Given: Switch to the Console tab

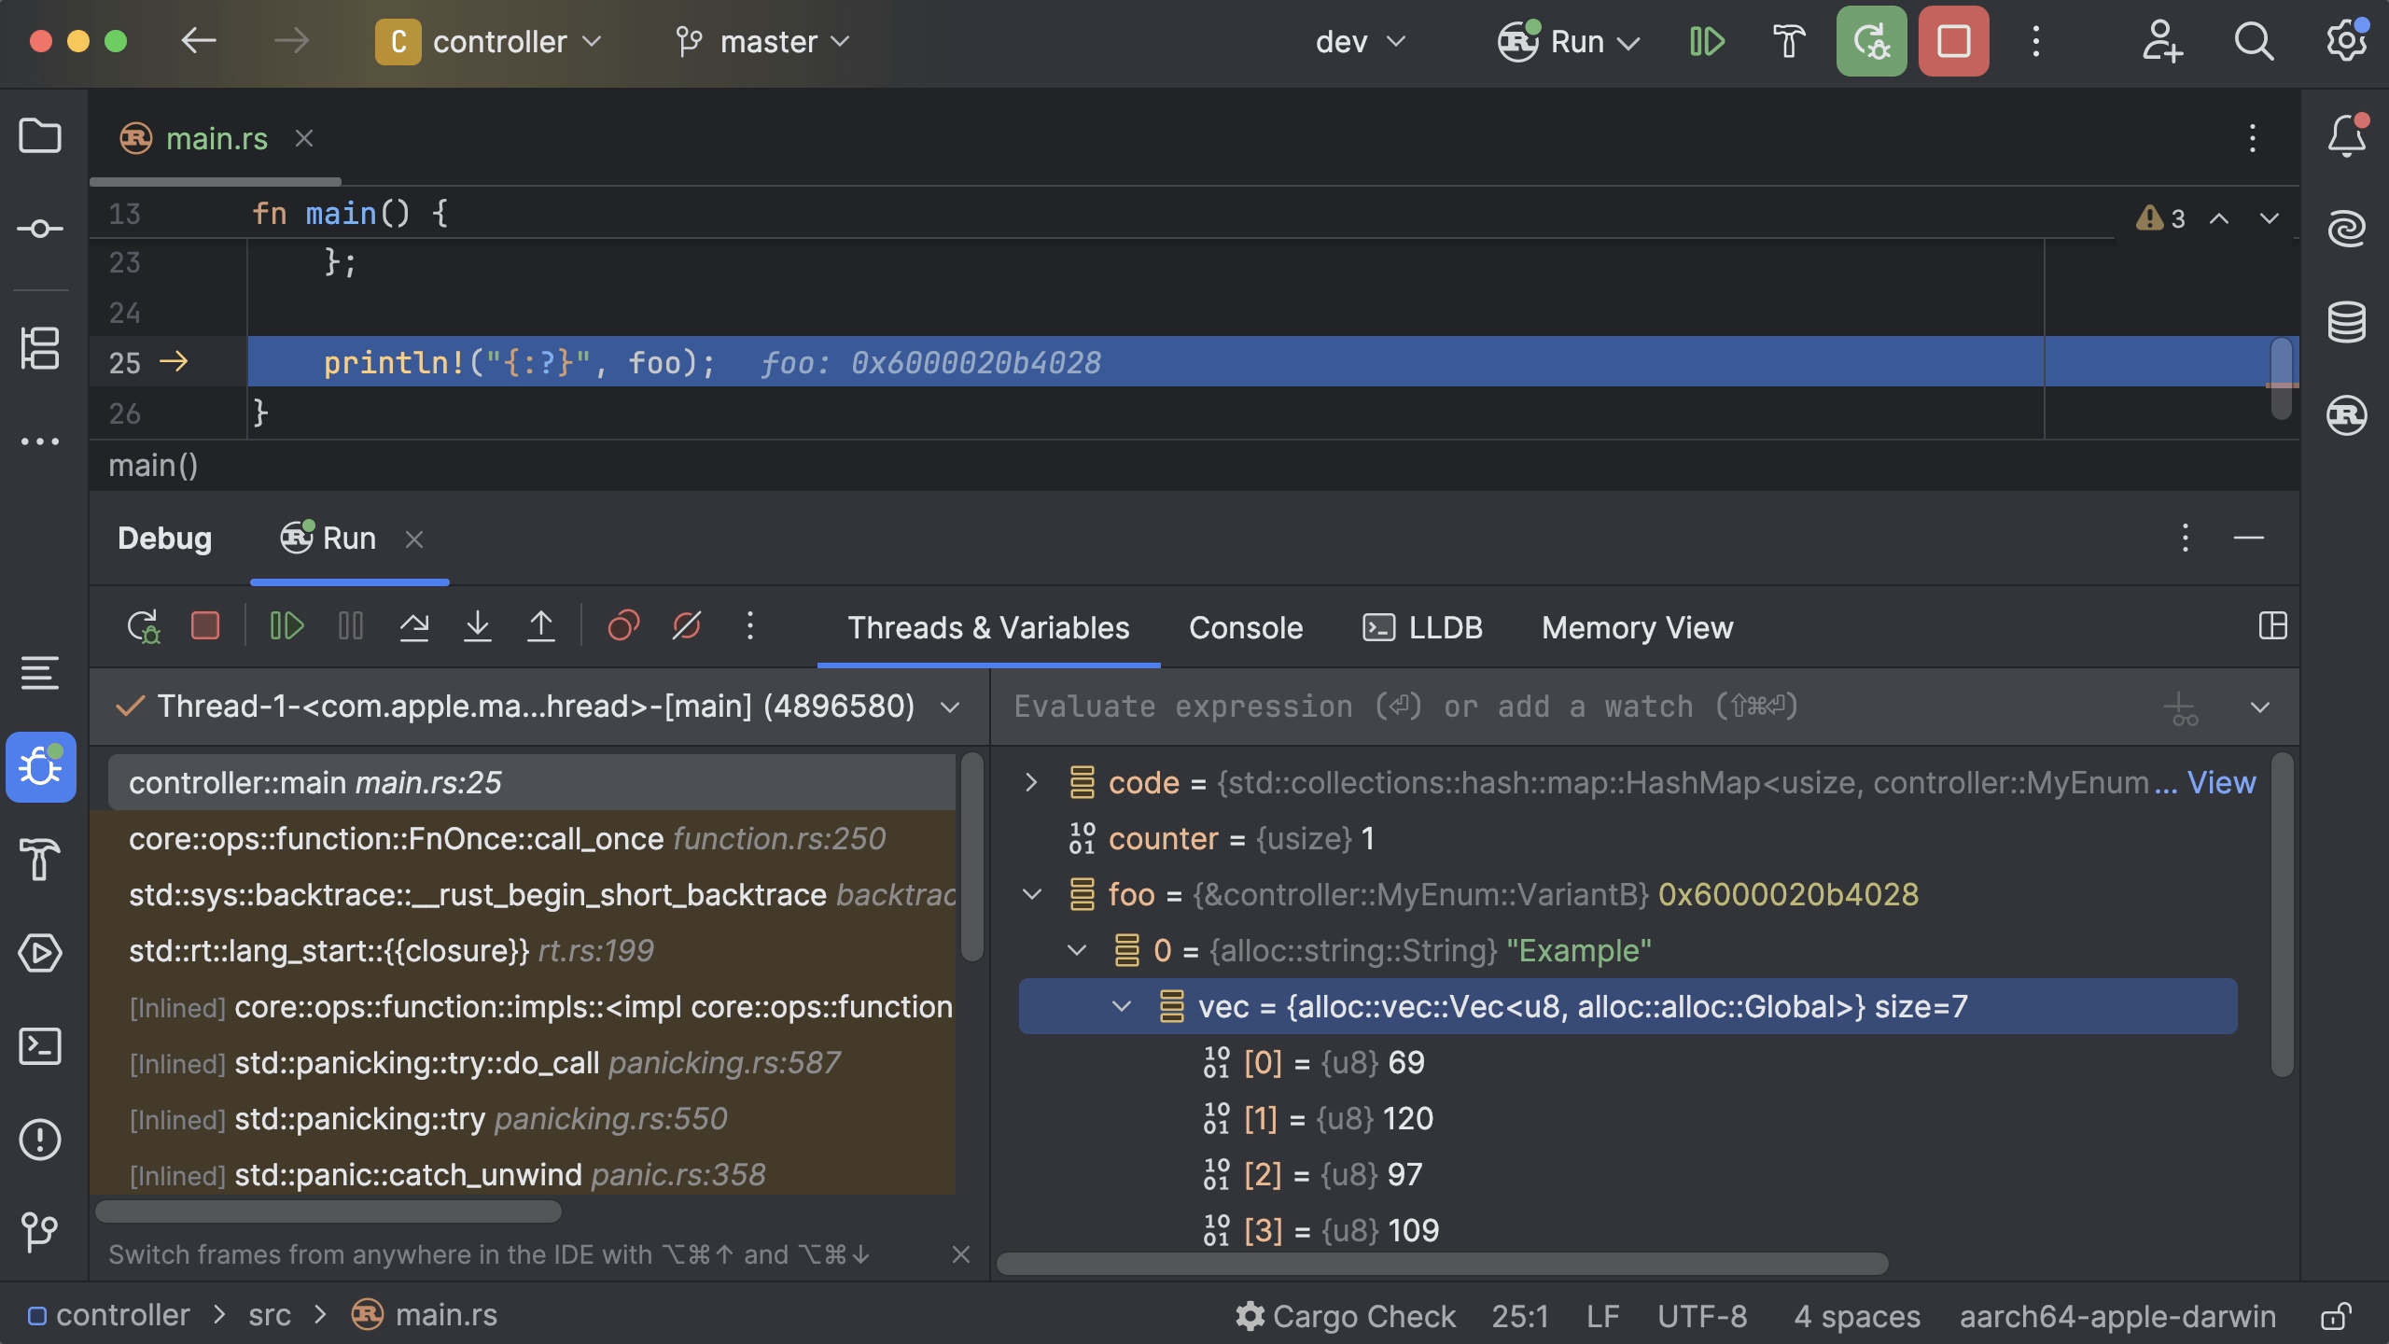Looking at the screenshot, I should pyautogui.click(x=1245, y=628).
